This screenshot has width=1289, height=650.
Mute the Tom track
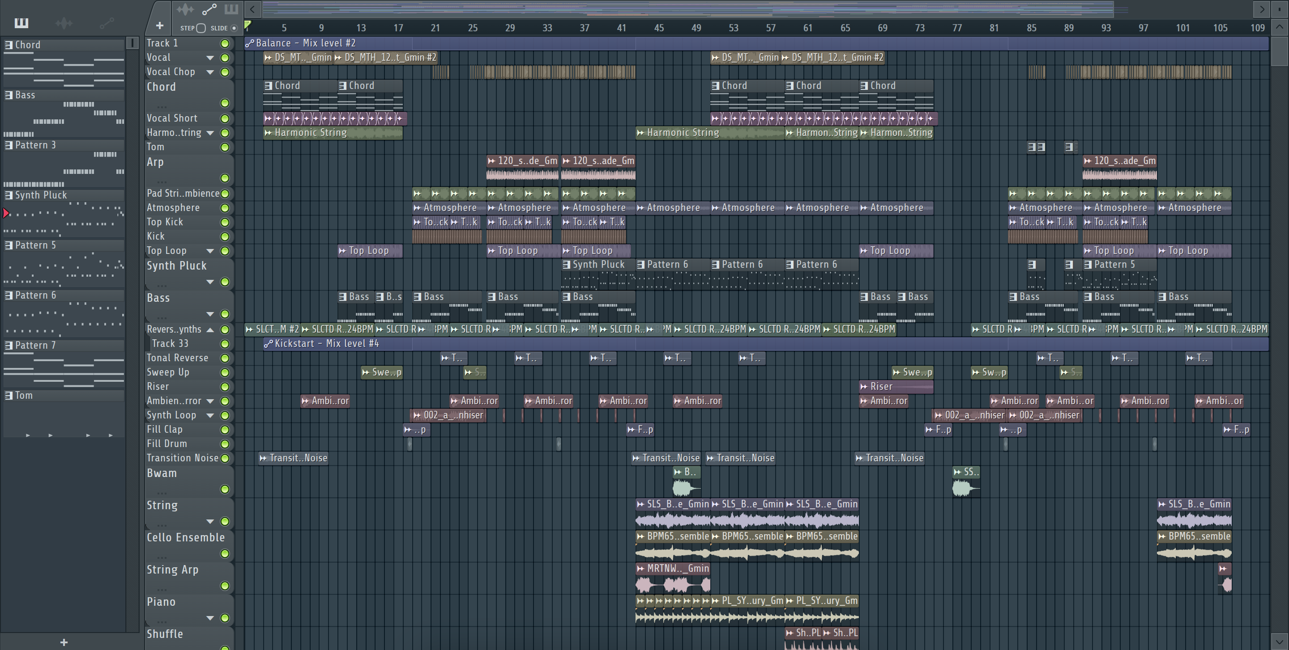pyautogui.click(x=225, y=148)
